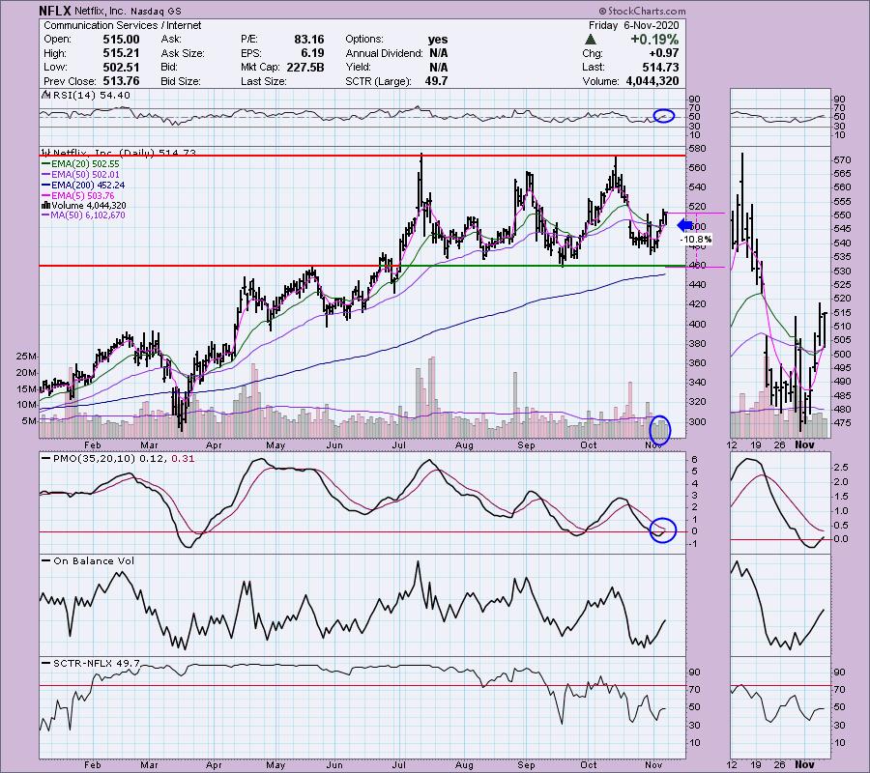870x773 pixels.
Task: Click the 'On Balance Vol' panel label
Action: click(x=94, y=561)
